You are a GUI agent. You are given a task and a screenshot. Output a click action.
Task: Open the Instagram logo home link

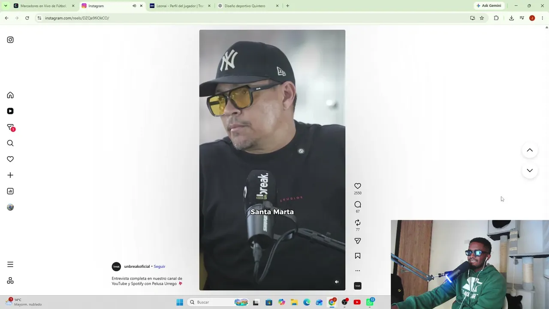click(10, 40)
